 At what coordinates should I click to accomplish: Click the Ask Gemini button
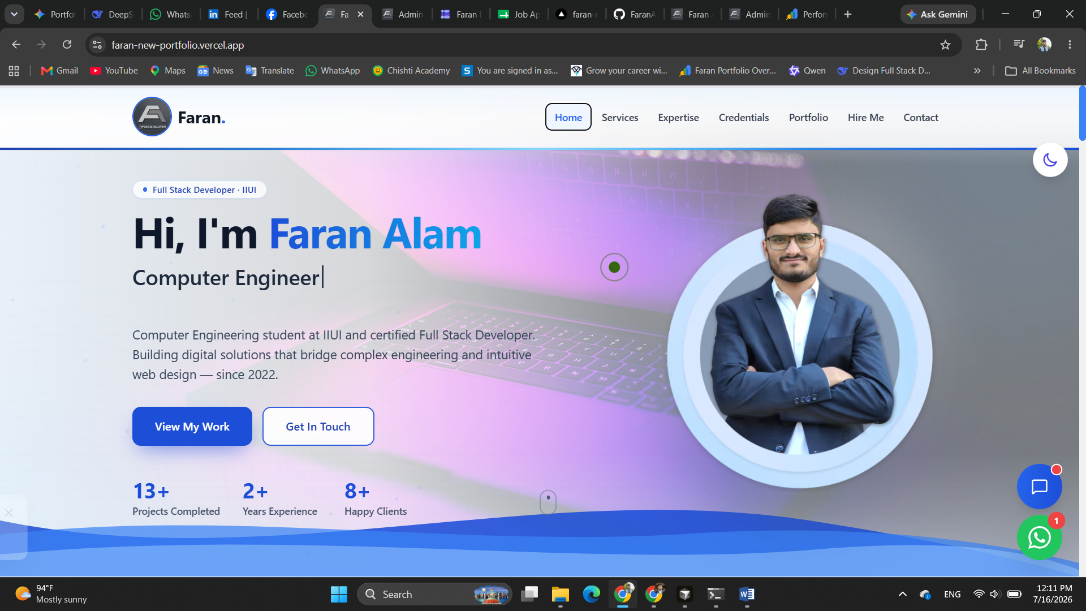tap(938, 14)
